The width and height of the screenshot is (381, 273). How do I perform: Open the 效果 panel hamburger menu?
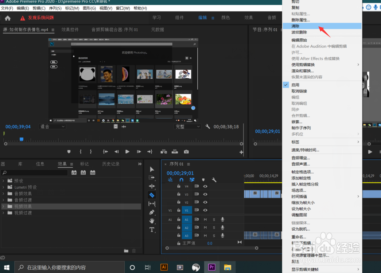pyautogui.click(x=72, y=164)
